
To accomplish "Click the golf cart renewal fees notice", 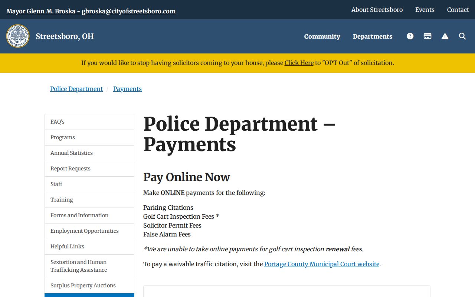I will 253,249.
